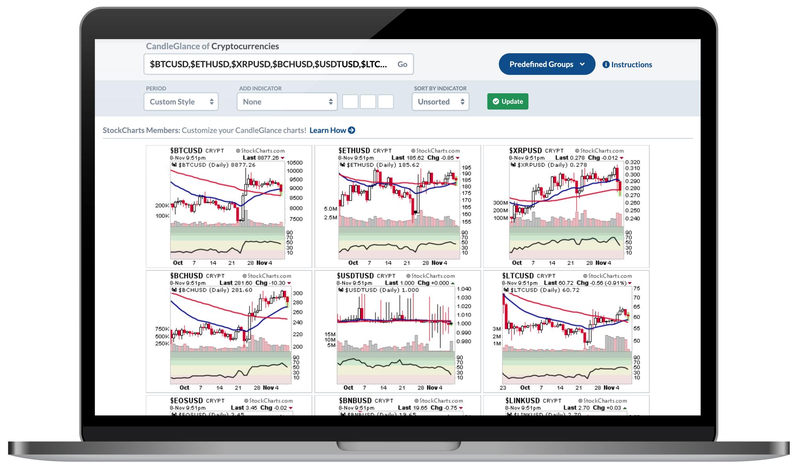Image resolution: width=798 pixels, height=472 pixels.
Task: Click the $ETHUSD candlestick chart
Action: (x=399, y=205)
